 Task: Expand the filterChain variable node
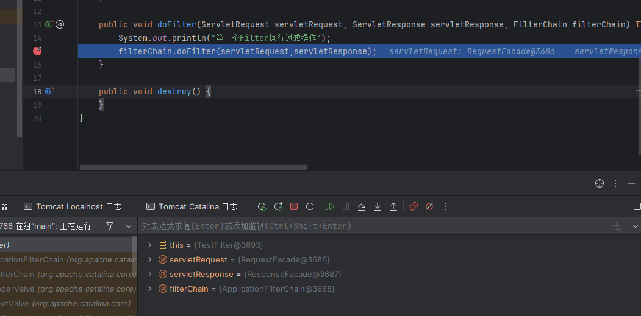150,289
